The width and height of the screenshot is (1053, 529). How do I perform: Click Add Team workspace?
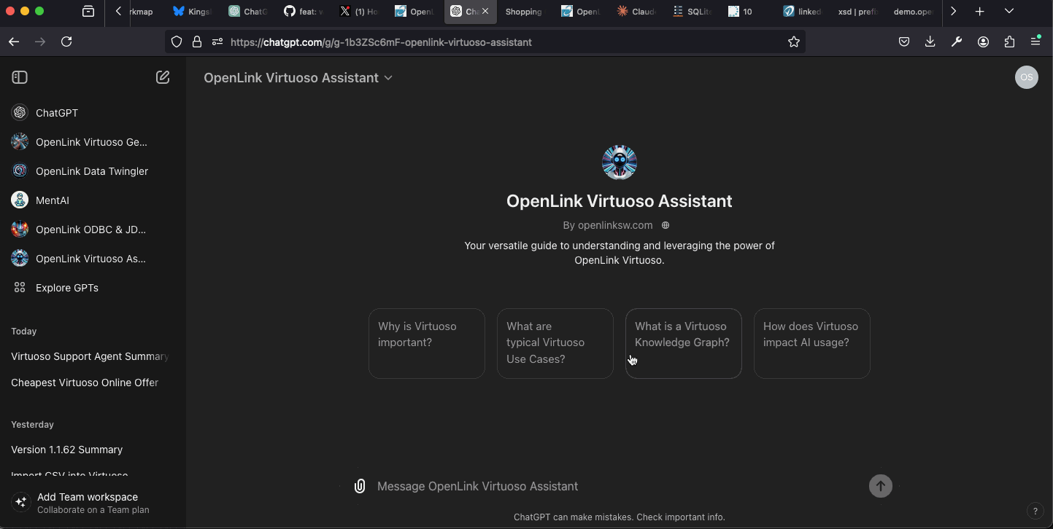93,503
